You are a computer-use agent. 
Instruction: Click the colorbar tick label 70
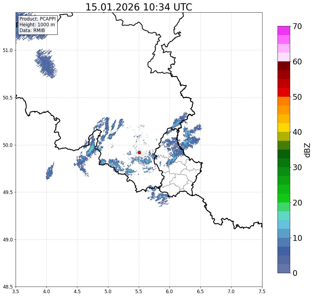pos(297,26)
